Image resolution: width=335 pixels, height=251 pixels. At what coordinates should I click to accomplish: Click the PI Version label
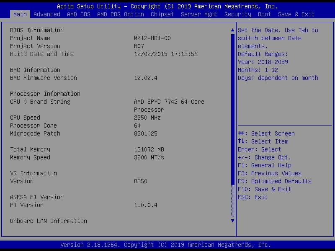point(27,205)
